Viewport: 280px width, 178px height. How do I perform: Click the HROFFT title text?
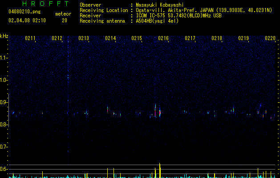46,4
